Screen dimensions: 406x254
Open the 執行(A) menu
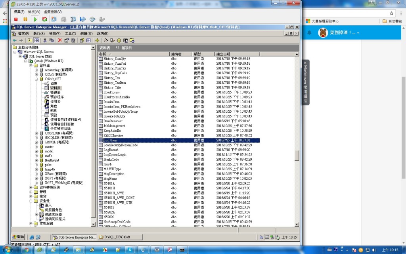coord(39,34)
